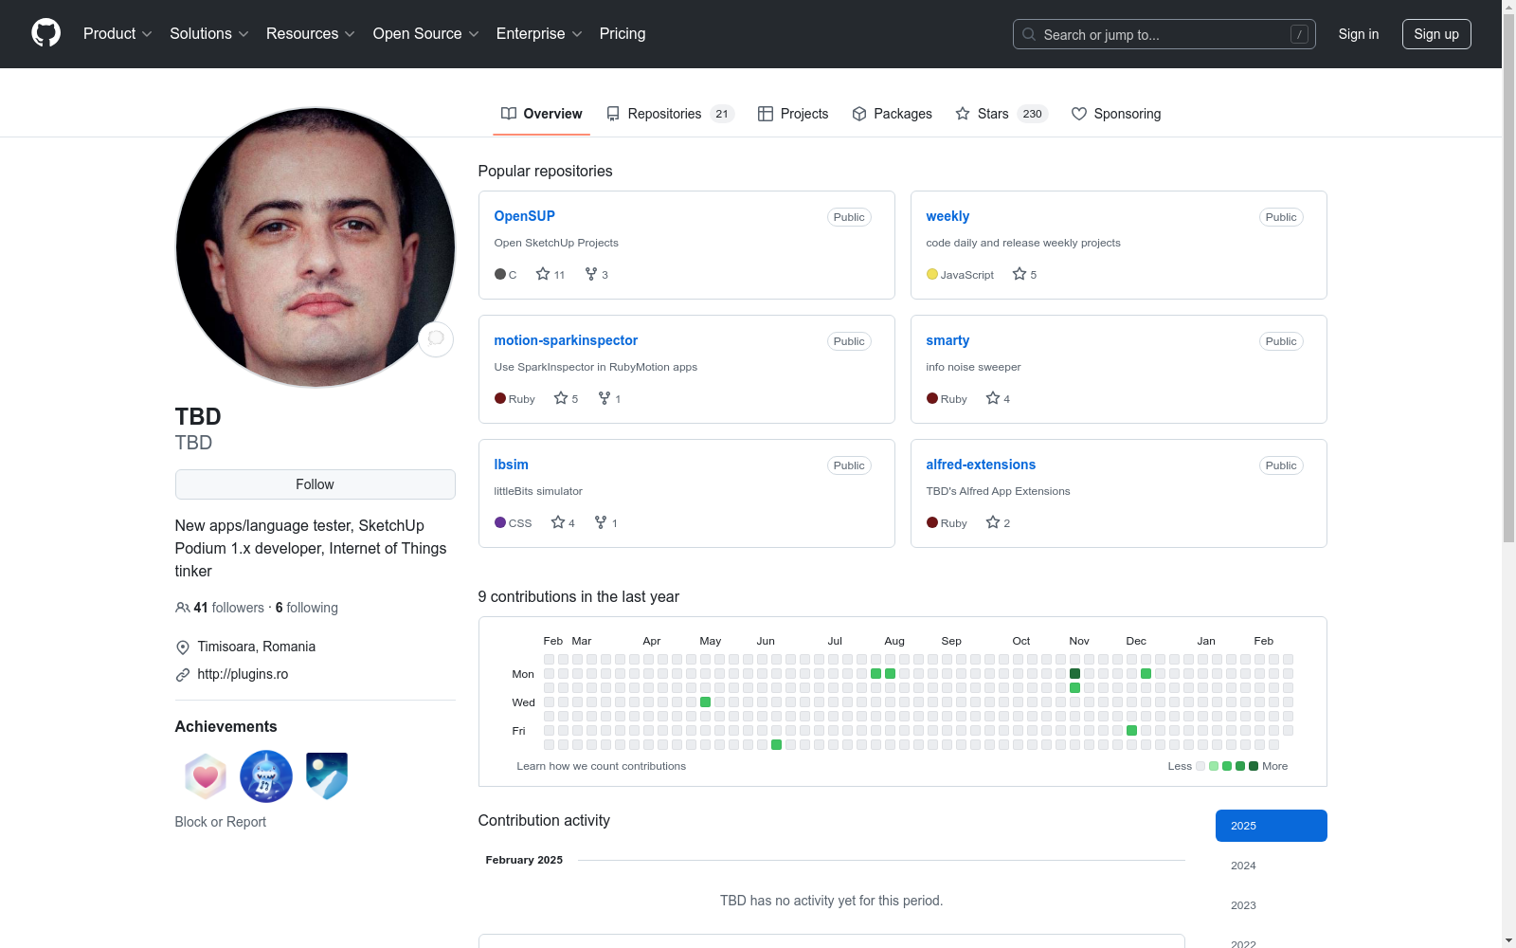
Task: Open the Stars tab
Action: 1001,114
